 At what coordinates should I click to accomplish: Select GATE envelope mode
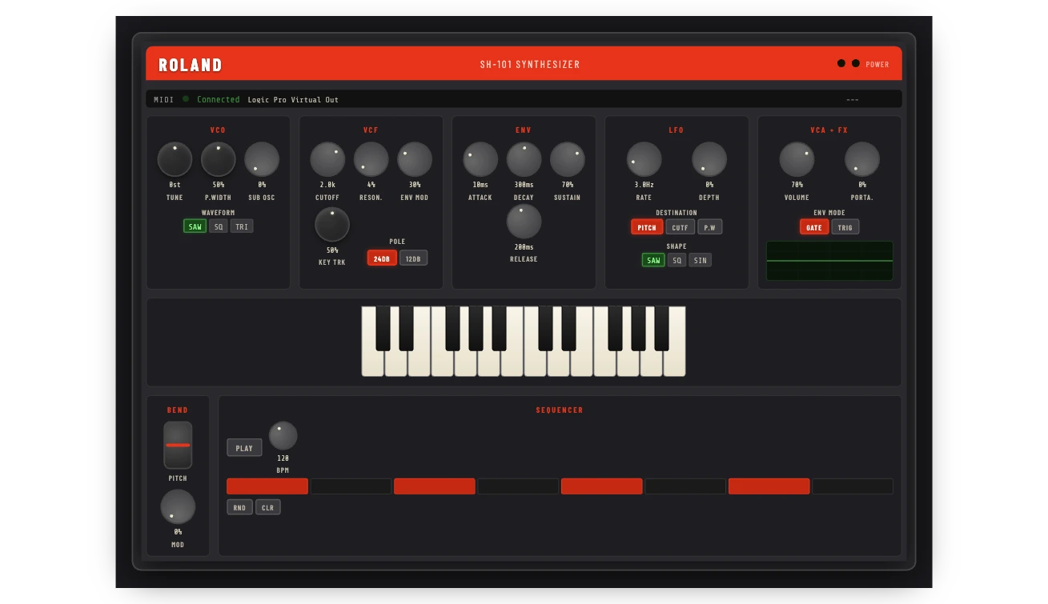point(814,227)
